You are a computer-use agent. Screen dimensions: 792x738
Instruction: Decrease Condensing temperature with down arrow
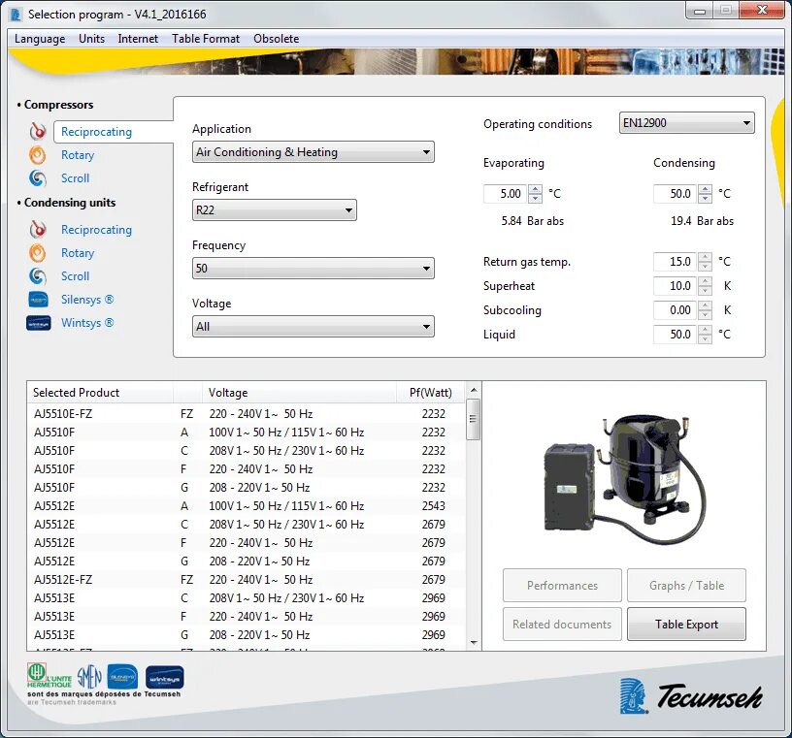click(705, 199)
